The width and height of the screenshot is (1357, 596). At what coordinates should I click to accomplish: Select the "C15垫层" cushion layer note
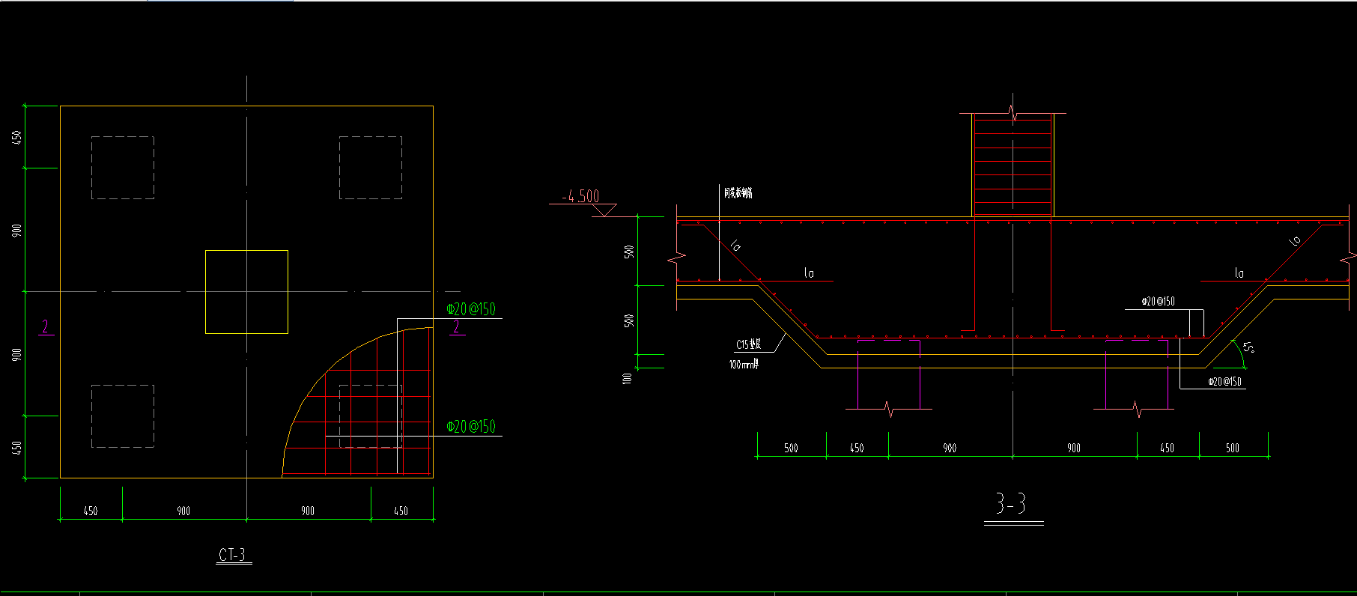click(748, 344)
